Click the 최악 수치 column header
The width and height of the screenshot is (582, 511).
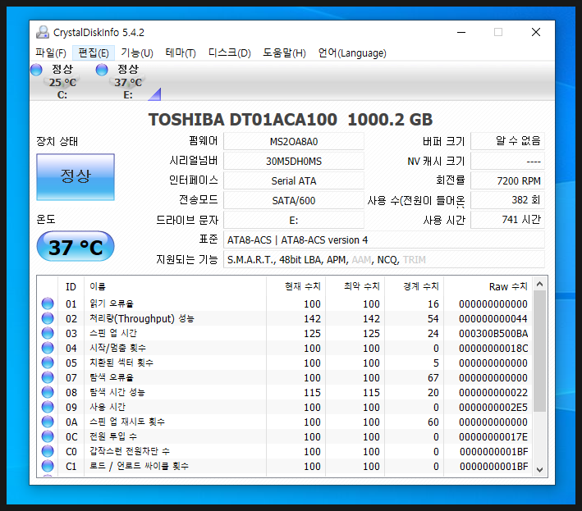[355, 286]
